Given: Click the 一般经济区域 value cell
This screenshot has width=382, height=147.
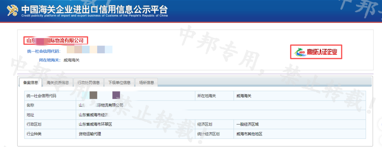Looking at the screenshot, I should 247,124.
